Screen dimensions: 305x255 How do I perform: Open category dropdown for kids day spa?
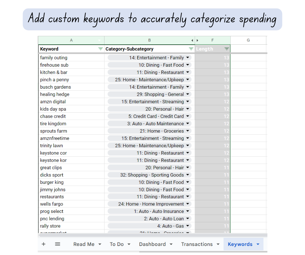tap(188, 109)
